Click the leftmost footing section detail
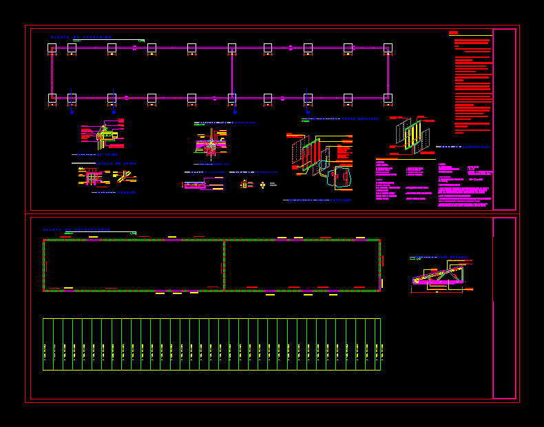This screenshot has height=427, width=544. (103, 136)
